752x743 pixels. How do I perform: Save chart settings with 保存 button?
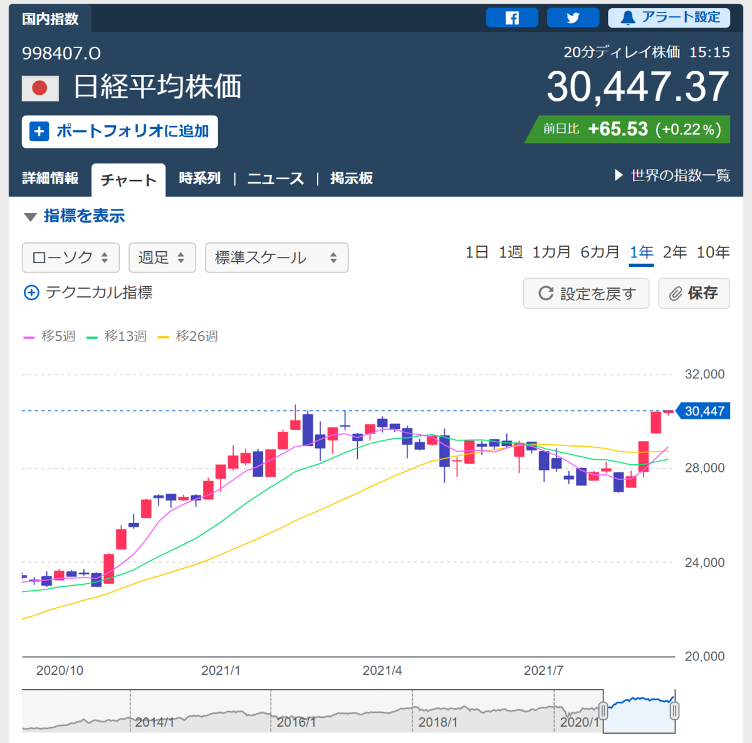[x=694, y=293]
